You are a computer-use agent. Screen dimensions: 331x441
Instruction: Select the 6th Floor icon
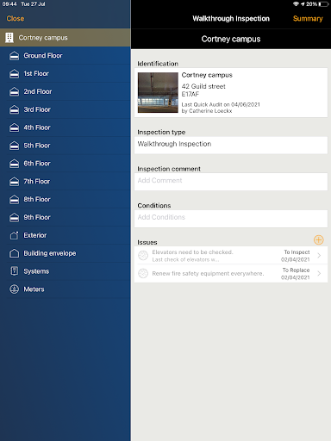point(14,164)
